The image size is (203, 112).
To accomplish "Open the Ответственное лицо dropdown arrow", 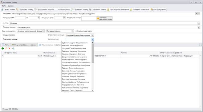I will coord(93,35).
